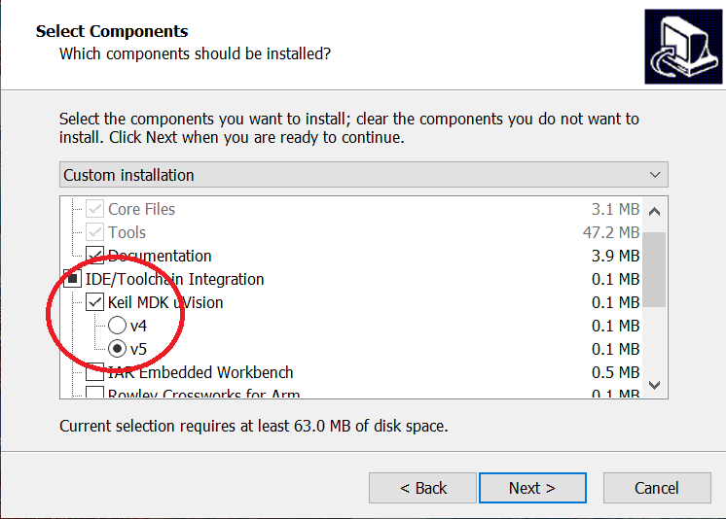Toggle the IDE/Toolchain Integration checkbox
Screen dimensions: 726x519
pyautogui.click(x=72, y=279)
